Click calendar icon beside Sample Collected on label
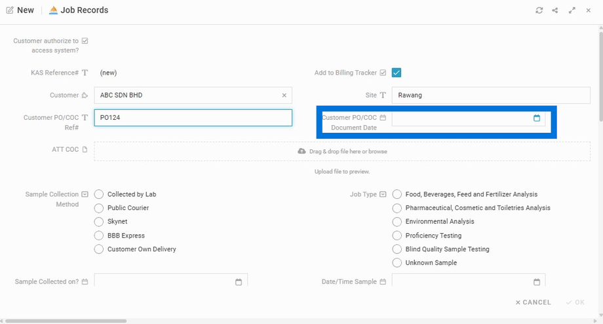603x324 pixels. click(x=85, y=281)
